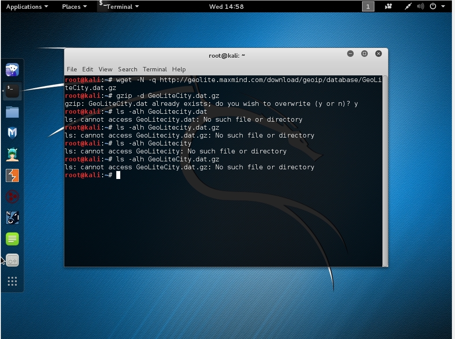Show all applications grid
This screenshot has width=455, height=339.
pos(12,281)
